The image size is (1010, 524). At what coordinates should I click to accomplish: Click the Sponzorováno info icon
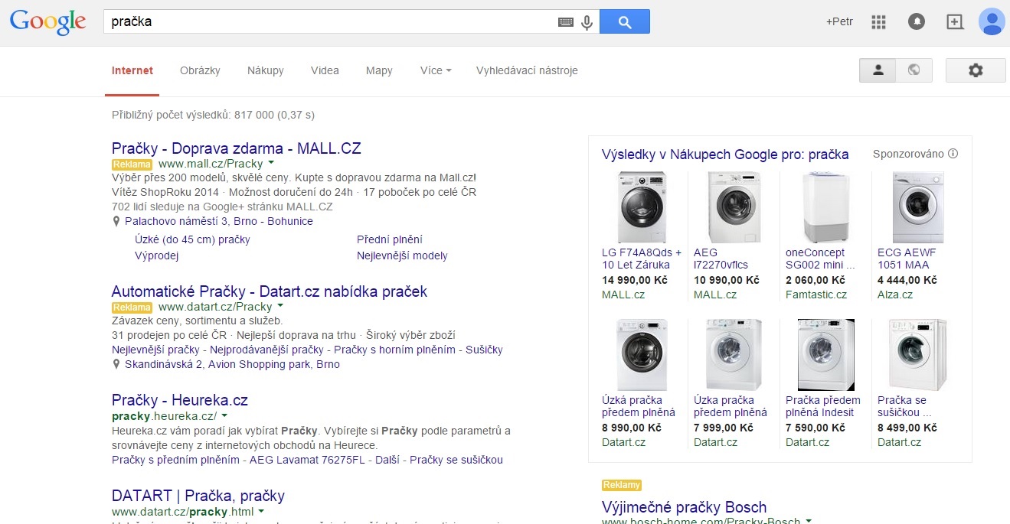953,154
